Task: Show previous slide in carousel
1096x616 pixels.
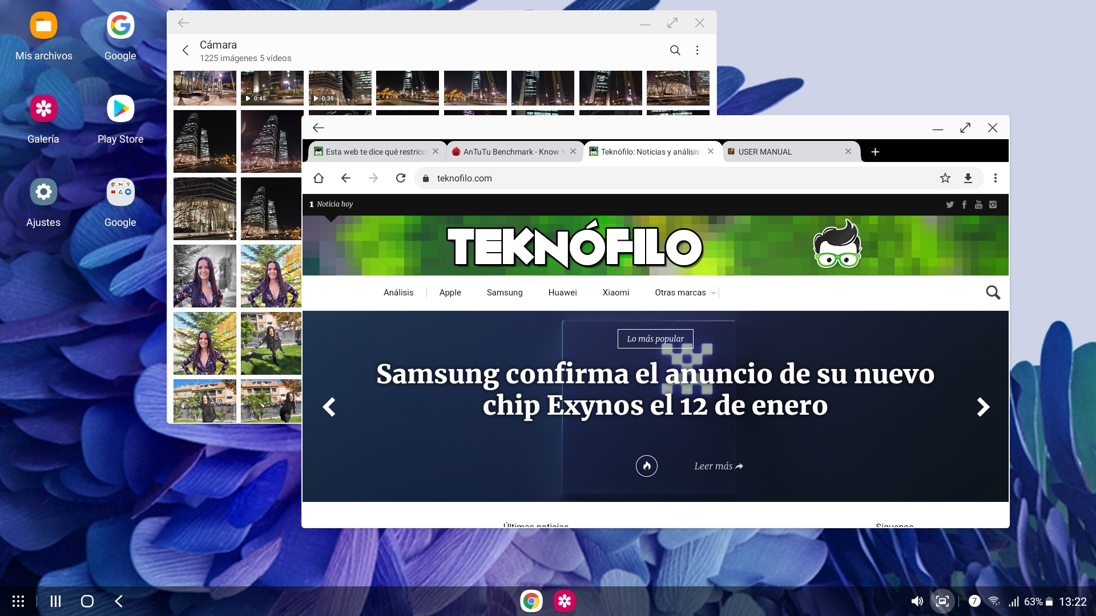Action: click(329, 407)
